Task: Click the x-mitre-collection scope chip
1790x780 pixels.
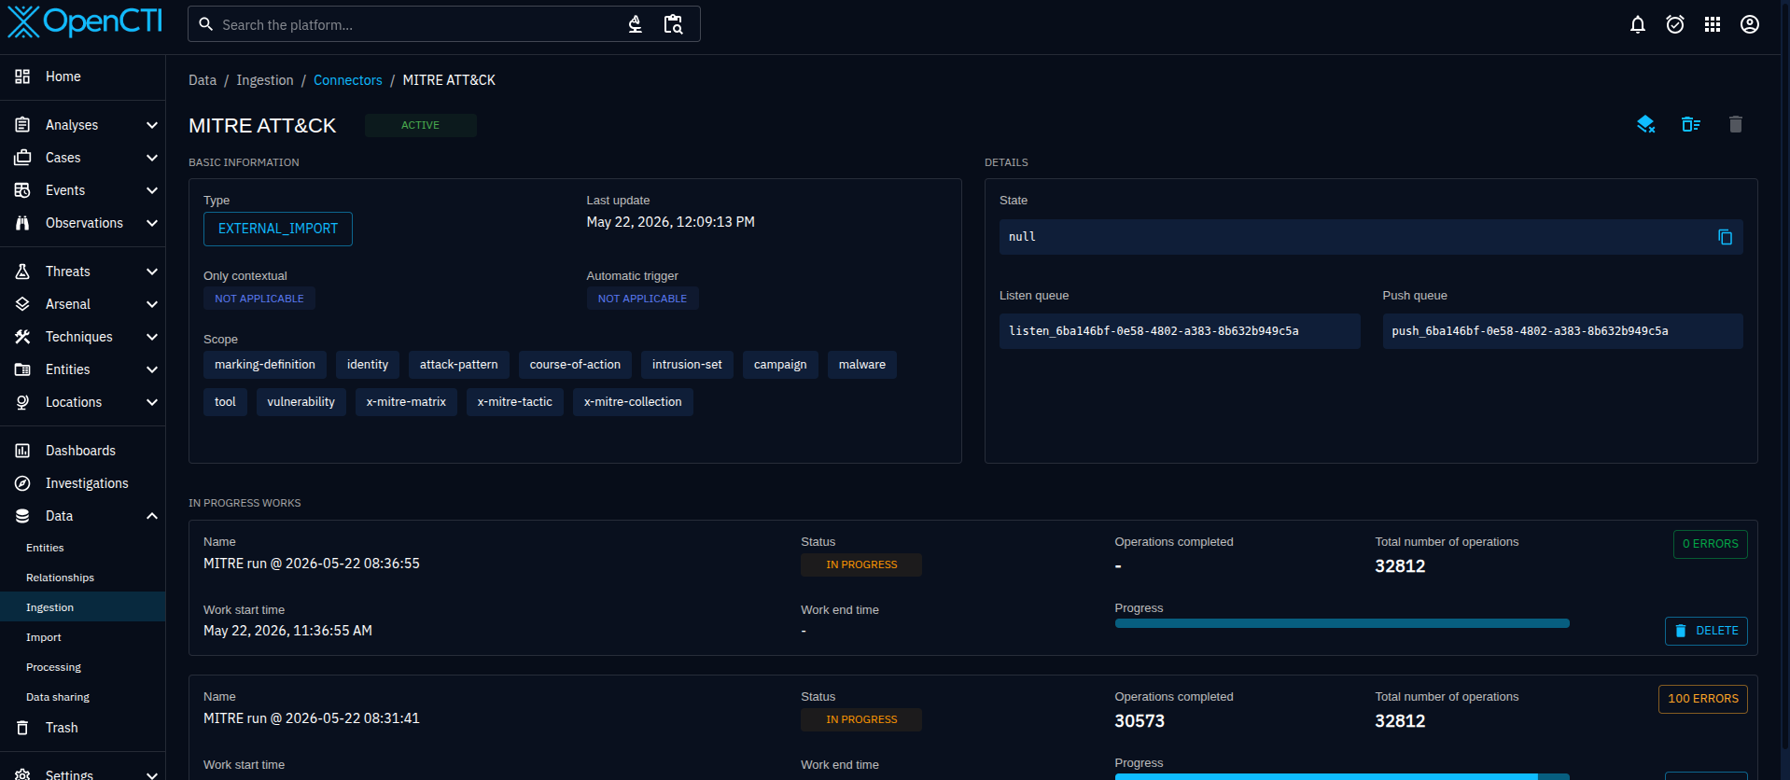Action: click(x=633, y=402)
